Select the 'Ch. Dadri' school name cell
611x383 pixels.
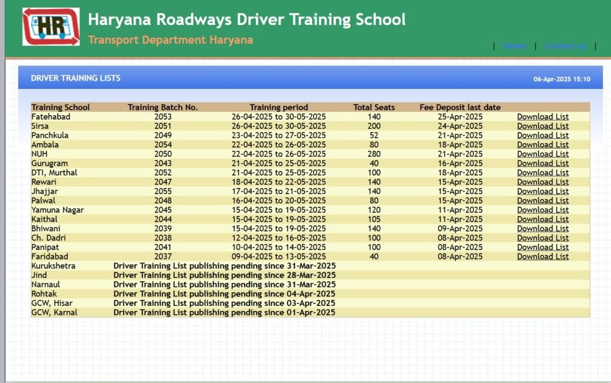click(x=48, y=238)
